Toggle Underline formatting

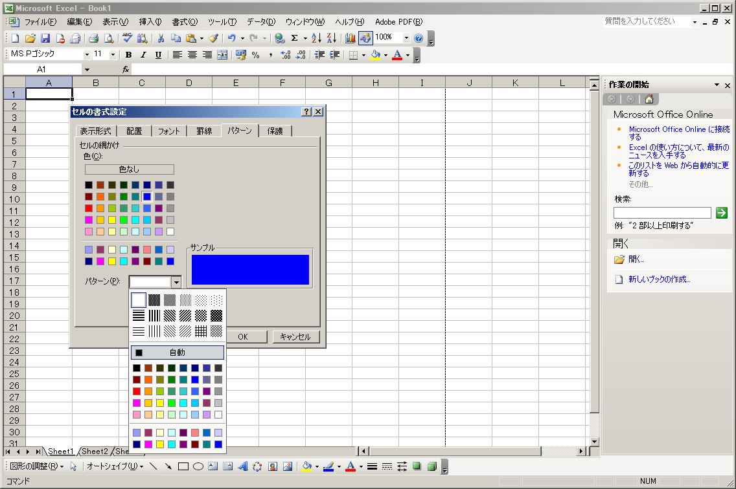coord(158,55)
